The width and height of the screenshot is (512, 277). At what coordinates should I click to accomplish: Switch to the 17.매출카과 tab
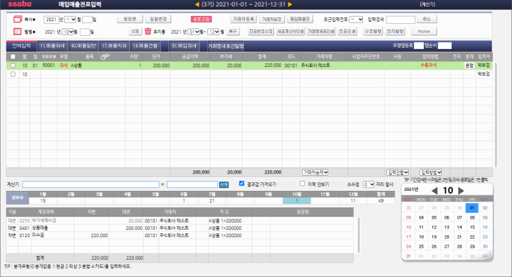(x=115, y=46)
